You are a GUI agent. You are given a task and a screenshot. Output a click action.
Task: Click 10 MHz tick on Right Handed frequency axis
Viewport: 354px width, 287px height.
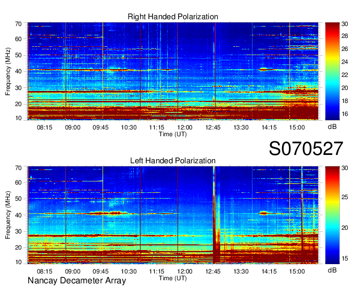pyautogui.click(x=18, y=118)
